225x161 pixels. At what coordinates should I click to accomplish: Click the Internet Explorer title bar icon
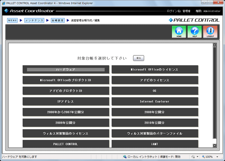point(3,3)
